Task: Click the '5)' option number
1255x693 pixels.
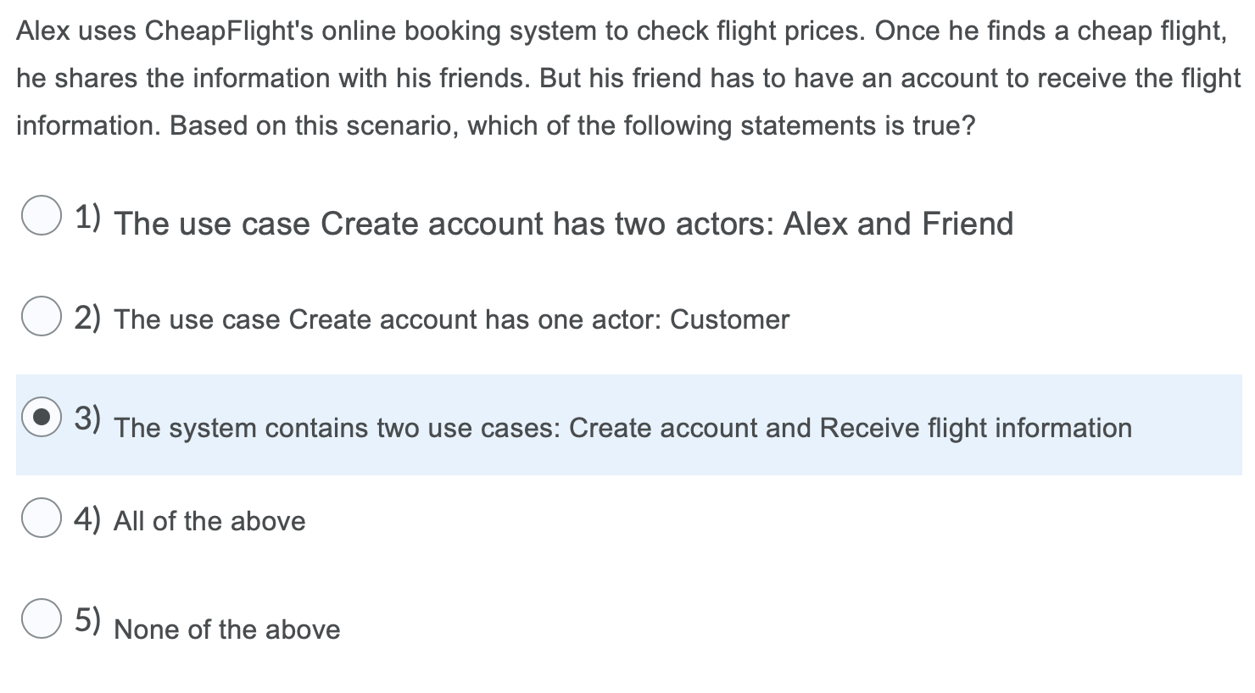Action: 88,619
